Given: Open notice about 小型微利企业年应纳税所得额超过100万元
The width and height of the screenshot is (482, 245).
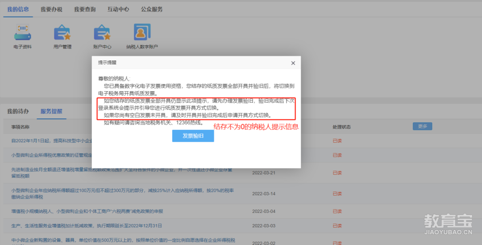Looking at the screenshot, I should point(123,193).
